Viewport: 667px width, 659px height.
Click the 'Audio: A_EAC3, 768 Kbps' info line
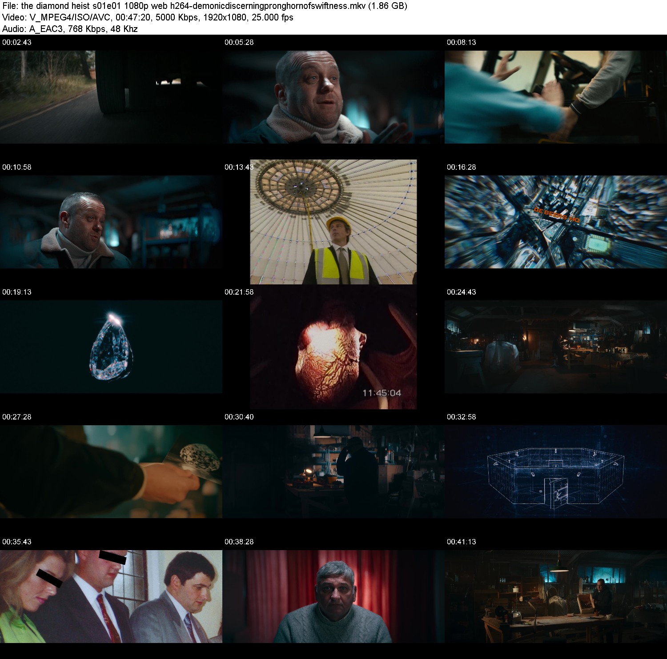tap(70, 29)
